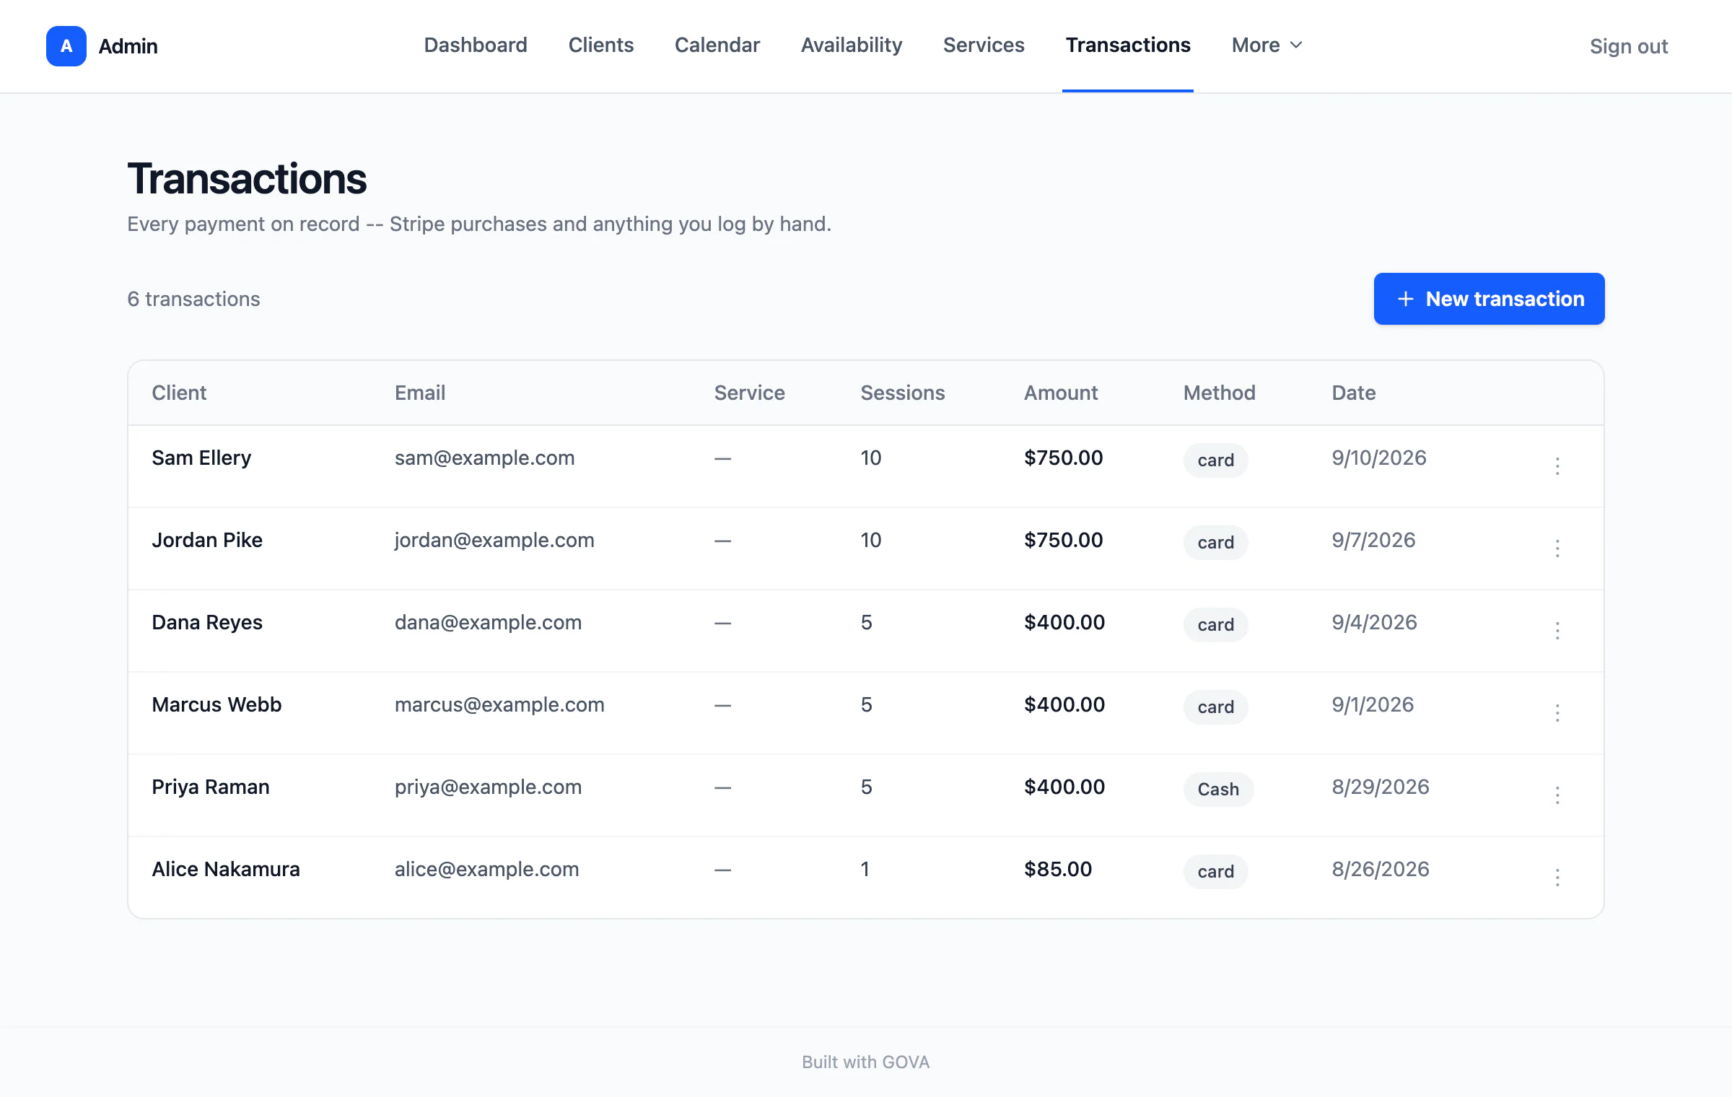Click the Sign out link

(x=1629, y=46)
